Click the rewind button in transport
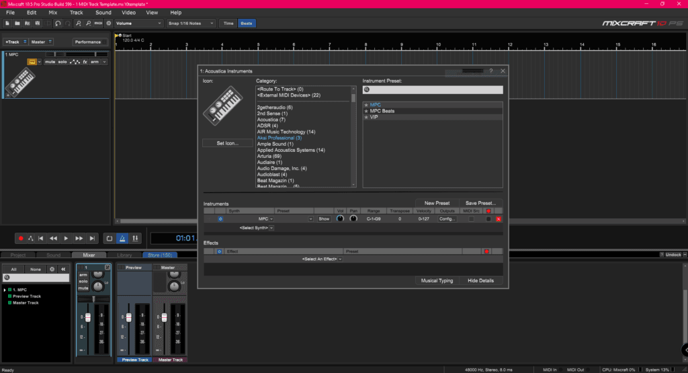 point(53,239)
